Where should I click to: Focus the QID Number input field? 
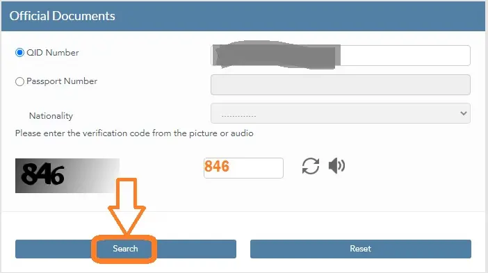[x=341, y=56]
